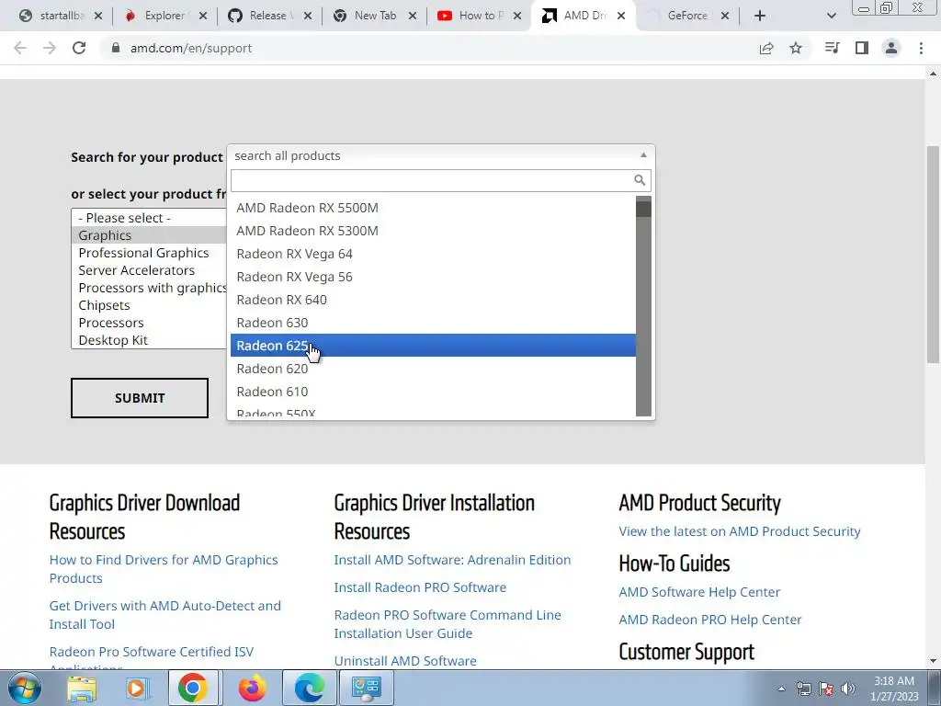Select Radeon RX 640 option
The image size is (941, 706).
[433, 300]
